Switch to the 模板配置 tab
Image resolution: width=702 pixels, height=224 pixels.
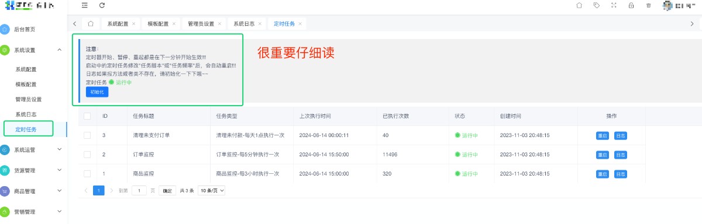point(161,24)
